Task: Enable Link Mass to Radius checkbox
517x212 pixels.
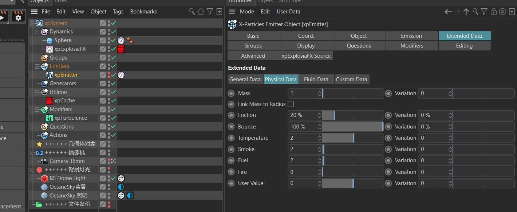Action: 291,104
